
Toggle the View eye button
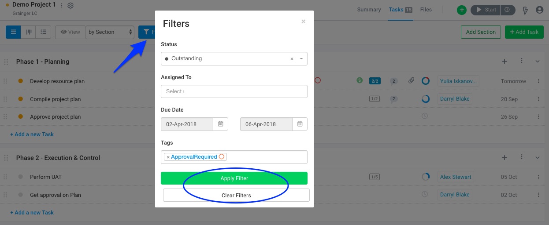click(x=70, y=32)
